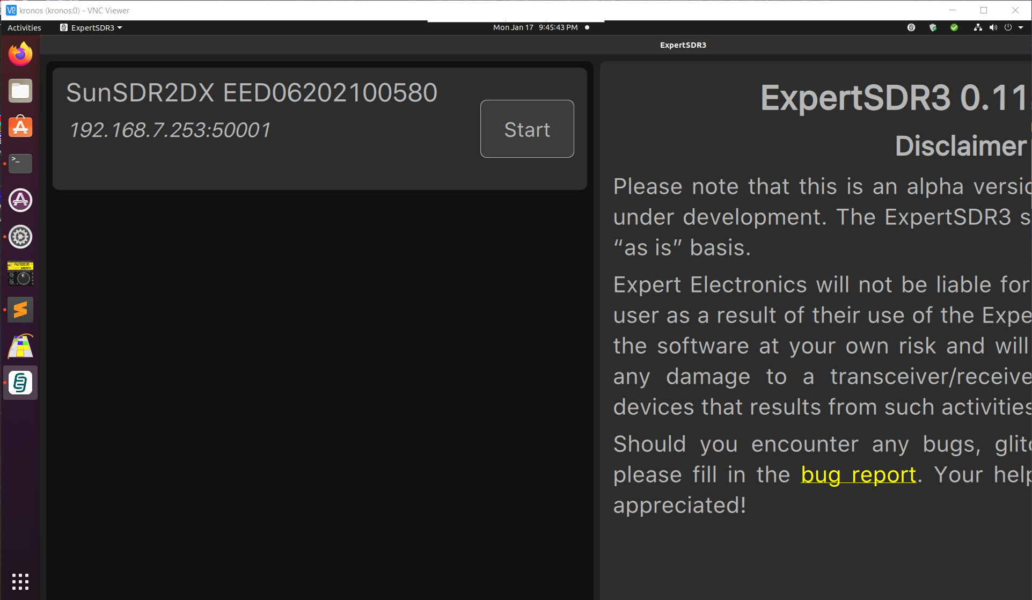Open the clock and calendar from the top bar
The width and height of the screenshot is (1032, 600).
pos(535,27)
